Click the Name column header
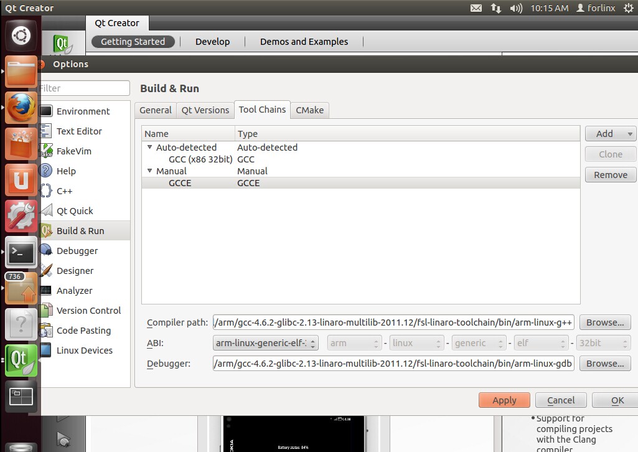This screenshot has height=452, width=638. (x=189, y=133)
